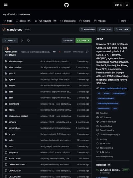Open the MIT license scale icon
The width and height of the screenshot is (133, 178).
(x=97, y=117)
